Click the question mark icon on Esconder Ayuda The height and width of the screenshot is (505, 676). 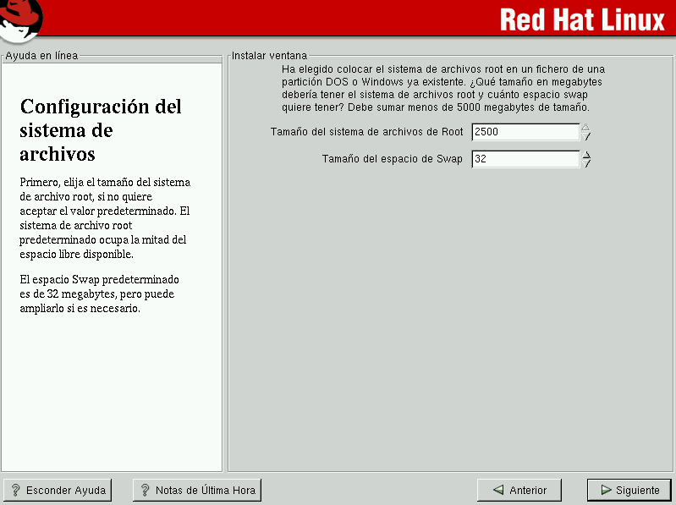15,490
